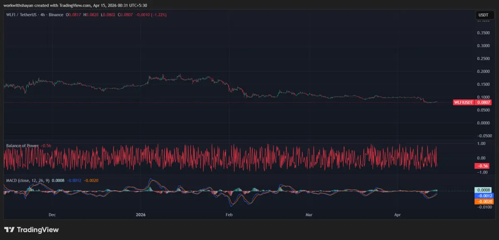This screenshot has width=499, height=240.
Task: Click the TradingView logo at bottom left
Action: [x=31, y=229]
